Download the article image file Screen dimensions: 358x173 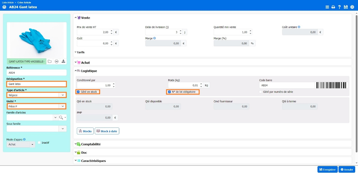(x=63, y=61)
